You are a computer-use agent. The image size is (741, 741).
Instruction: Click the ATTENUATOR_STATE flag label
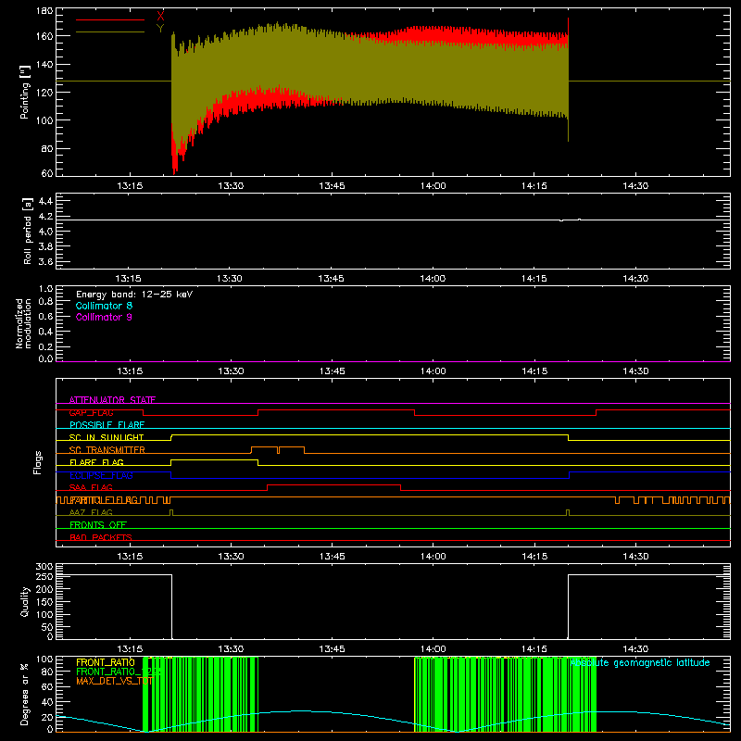pos(112,400)
